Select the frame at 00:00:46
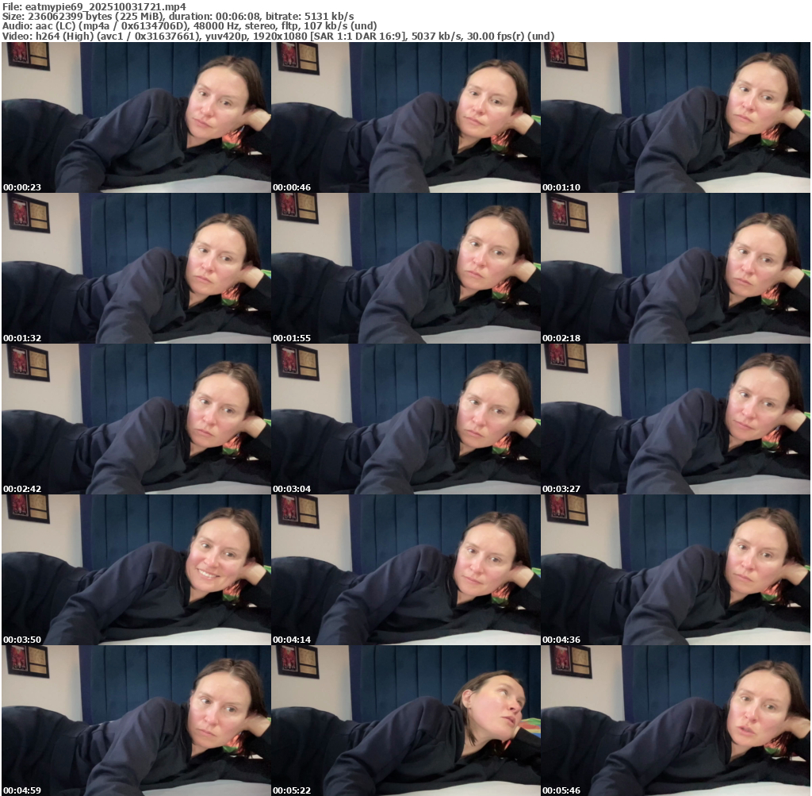 point(405,117)
